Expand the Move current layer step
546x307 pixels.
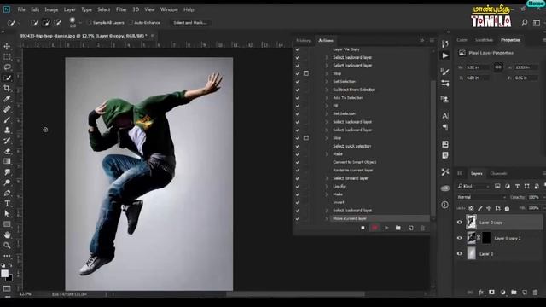[x=327, y=218]
